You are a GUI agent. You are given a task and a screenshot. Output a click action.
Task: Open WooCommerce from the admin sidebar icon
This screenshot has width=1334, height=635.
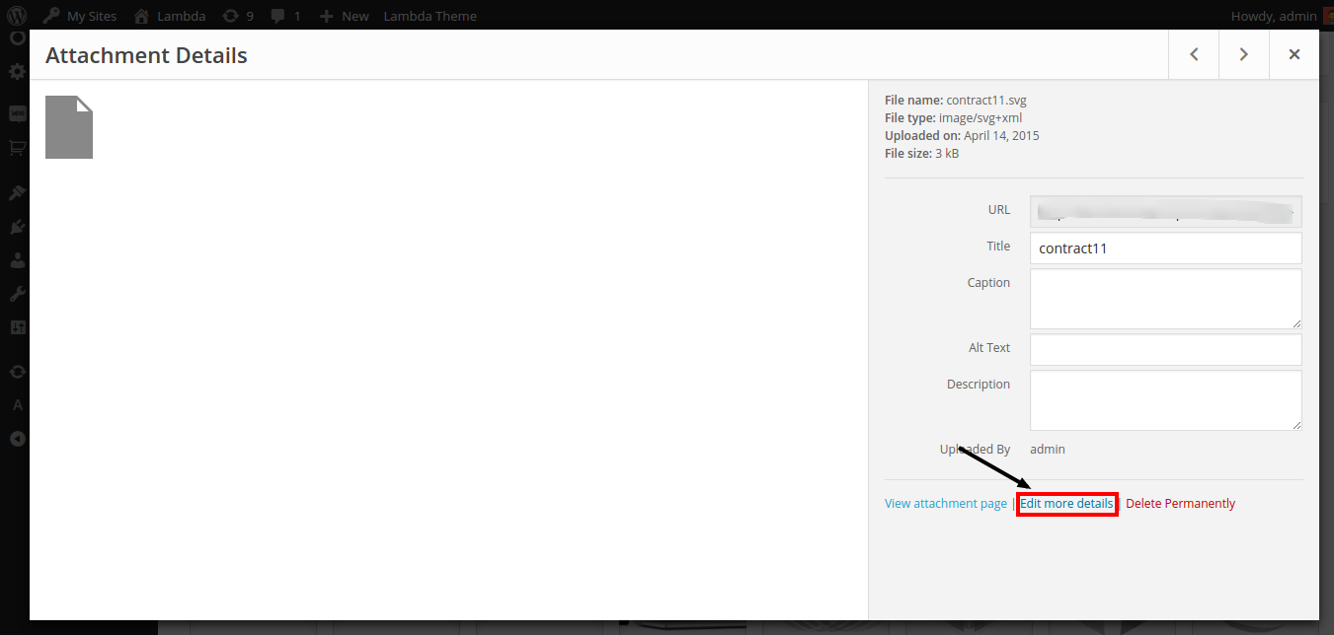[17, 113]
